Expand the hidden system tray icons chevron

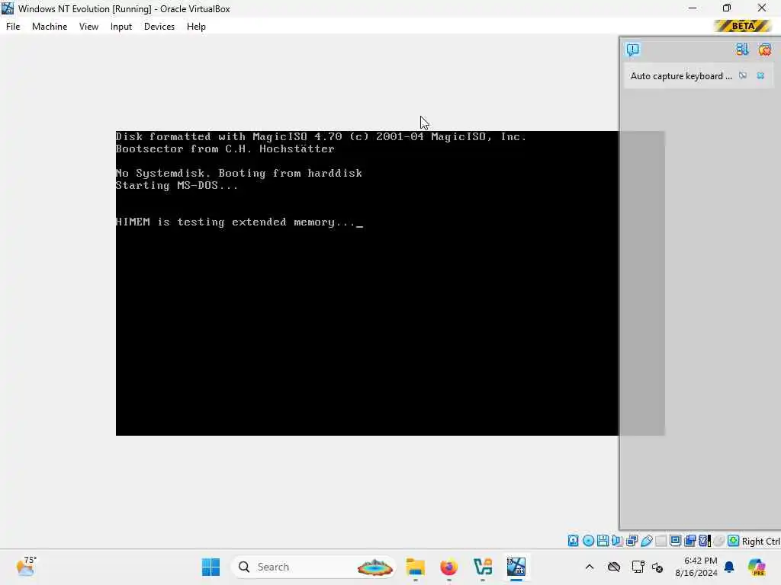coord(590,567)
